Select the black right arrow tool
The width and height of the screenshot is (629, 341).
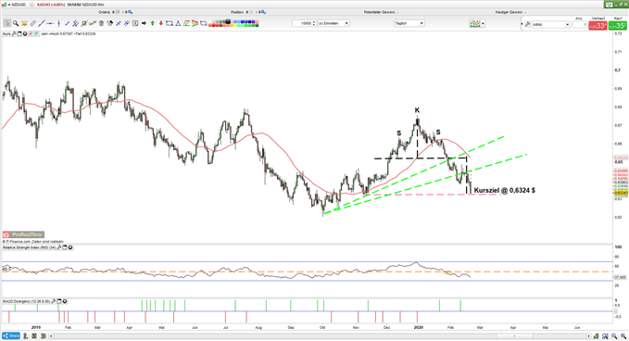pyautogui.click(x=144, y=23)
